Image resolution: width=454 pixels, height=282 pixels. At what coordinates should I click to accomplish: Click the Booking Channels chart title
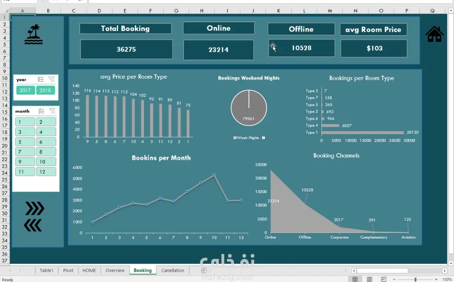336,156
